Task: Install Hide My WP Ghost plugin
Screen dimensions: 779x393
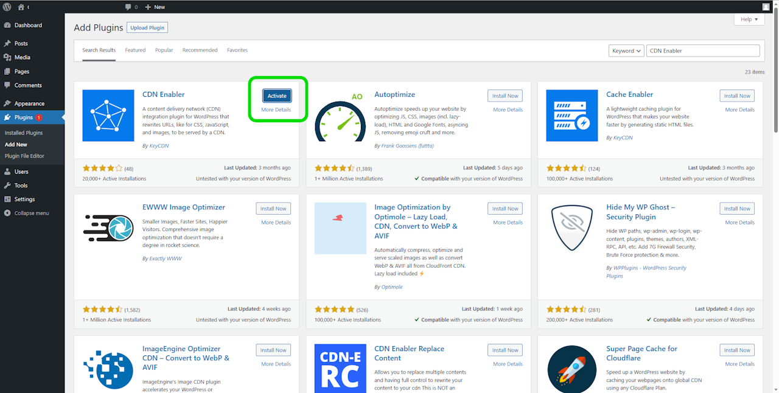Action: 737,209
